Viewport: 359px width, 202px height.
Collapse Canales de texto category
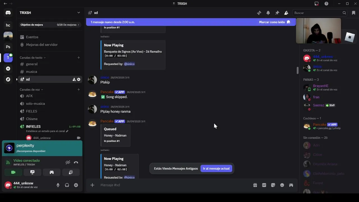(x=33, y=58)
